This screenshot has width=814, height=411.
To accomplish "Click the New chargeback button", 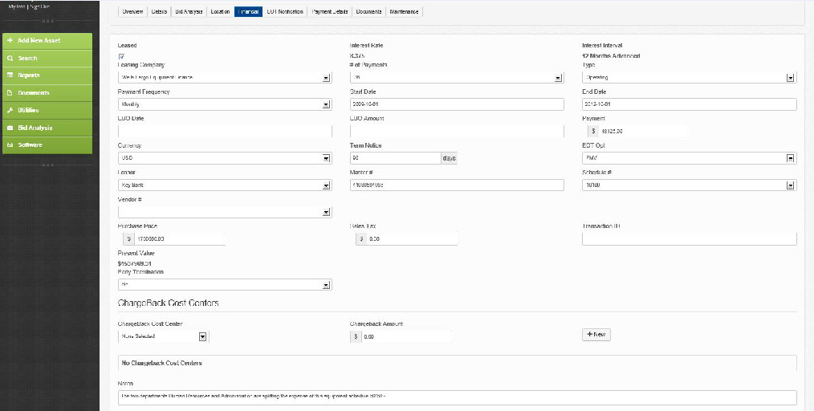I will pos(596,334).
